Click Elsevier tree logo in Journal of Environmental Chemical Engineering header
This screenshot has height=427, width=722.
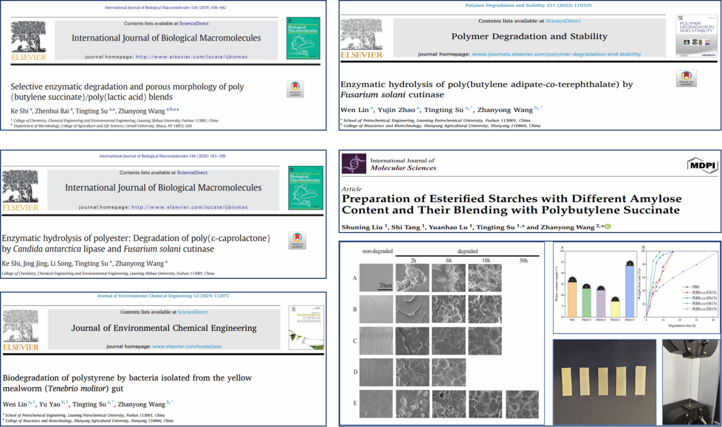click(x=21, y=329)
